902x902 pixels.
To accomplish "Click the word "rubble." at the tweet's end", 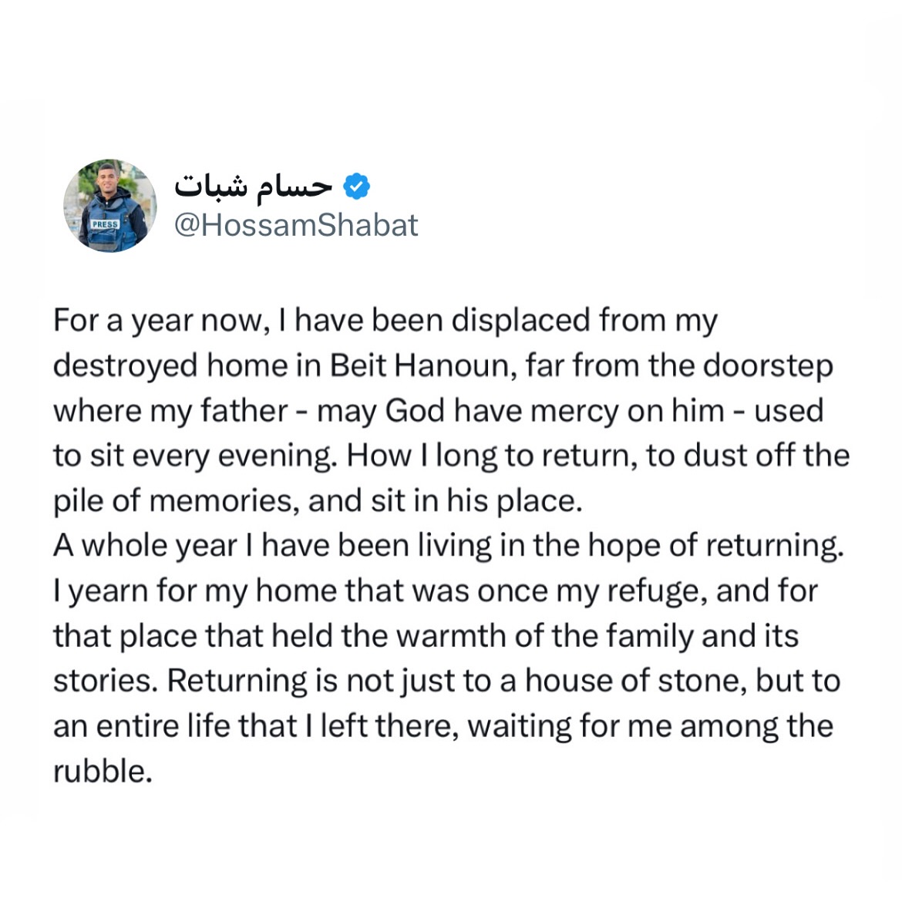I will [103, 771].
